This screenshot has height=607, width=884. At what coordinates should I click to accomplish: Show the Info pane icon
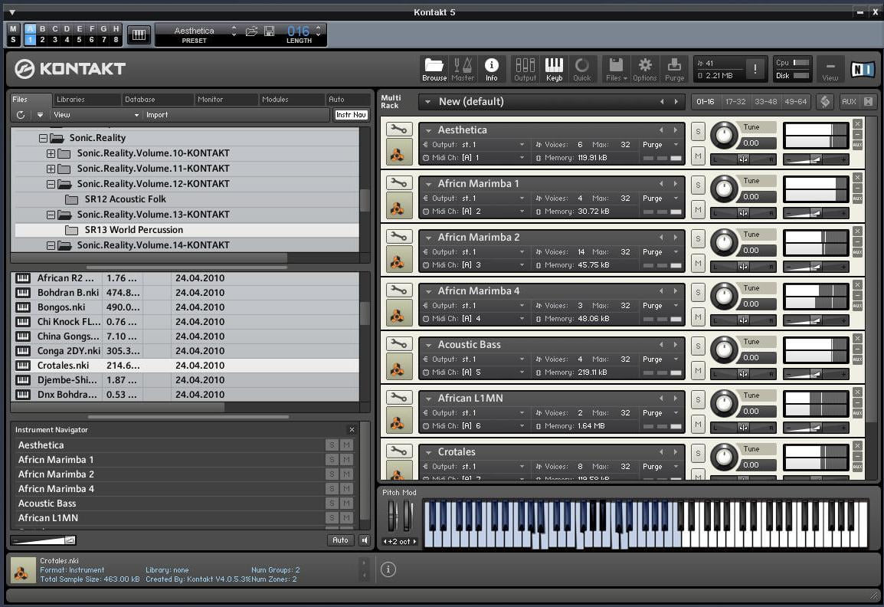(492, 70)
